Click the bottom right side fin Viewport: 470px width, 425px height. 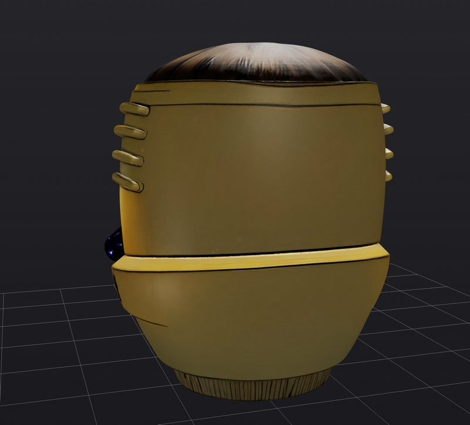(388, 175)
